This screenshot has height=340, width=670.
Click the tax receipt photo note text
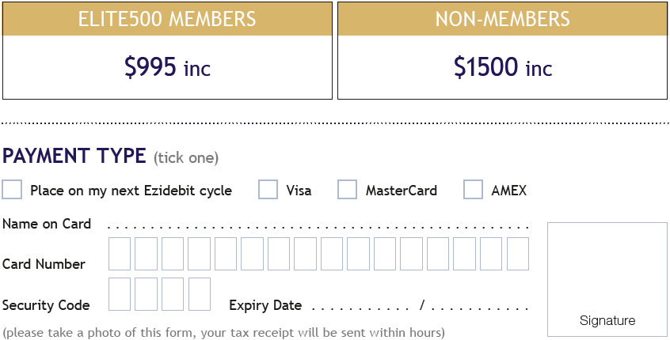[223, 332]
